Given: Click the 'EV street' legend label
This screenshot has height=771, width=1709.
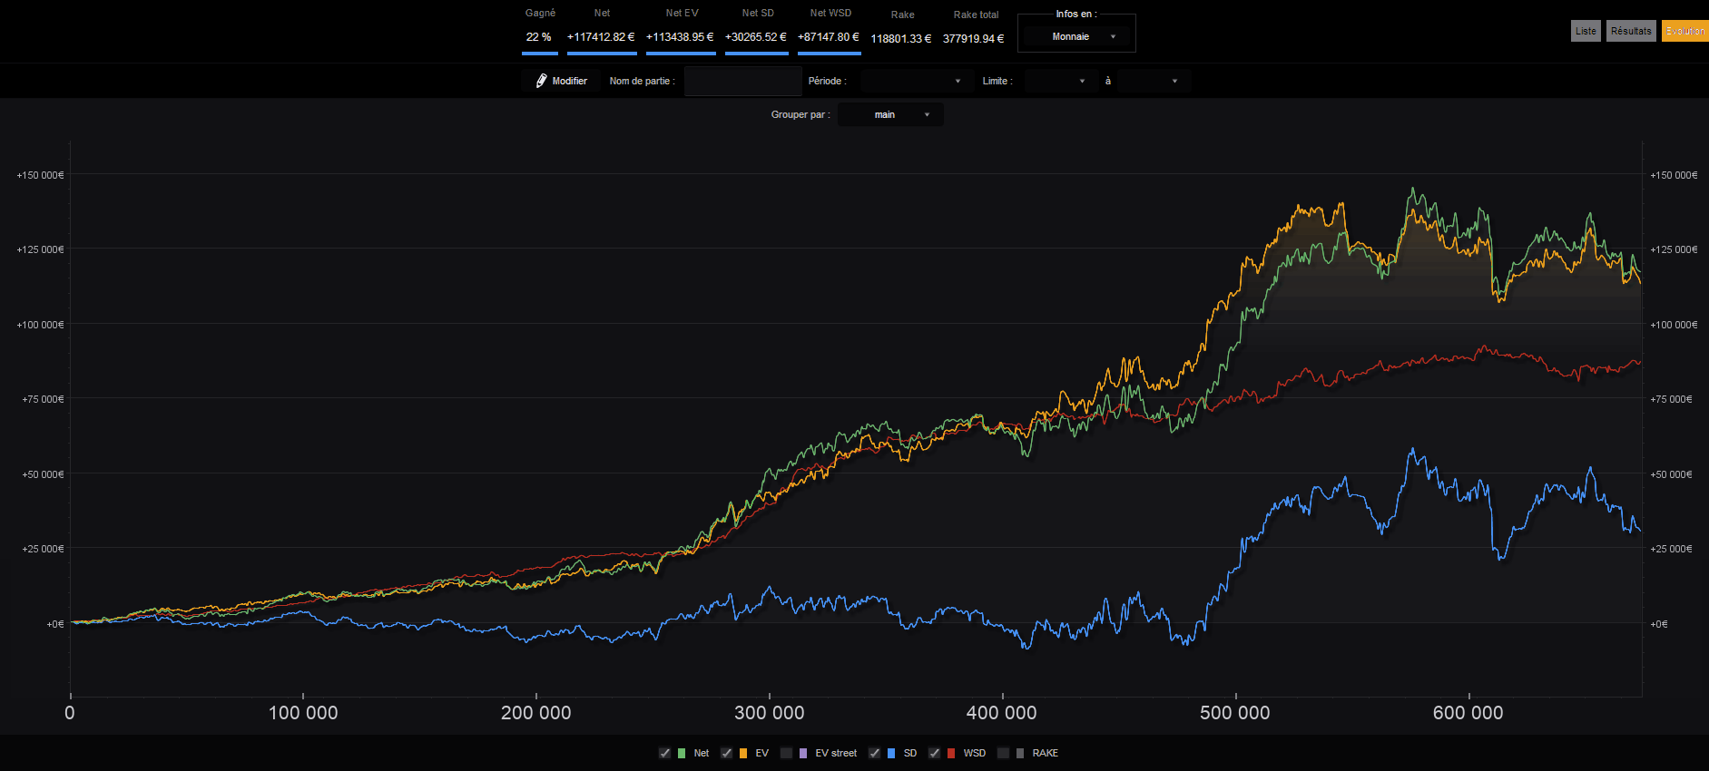Looking at the screenshot, I should pyautogui.click(x=836, y=753).
